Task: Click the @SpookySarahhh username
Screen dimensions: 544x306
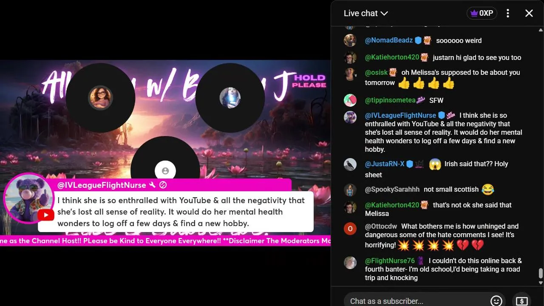Action: [x=392, y=189]
